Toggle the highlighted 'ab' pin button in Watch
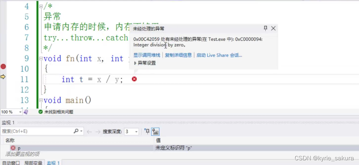 pos(155,131)
